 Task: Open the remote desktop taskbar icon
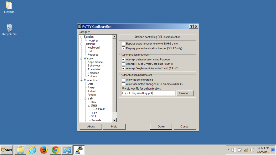67,150
